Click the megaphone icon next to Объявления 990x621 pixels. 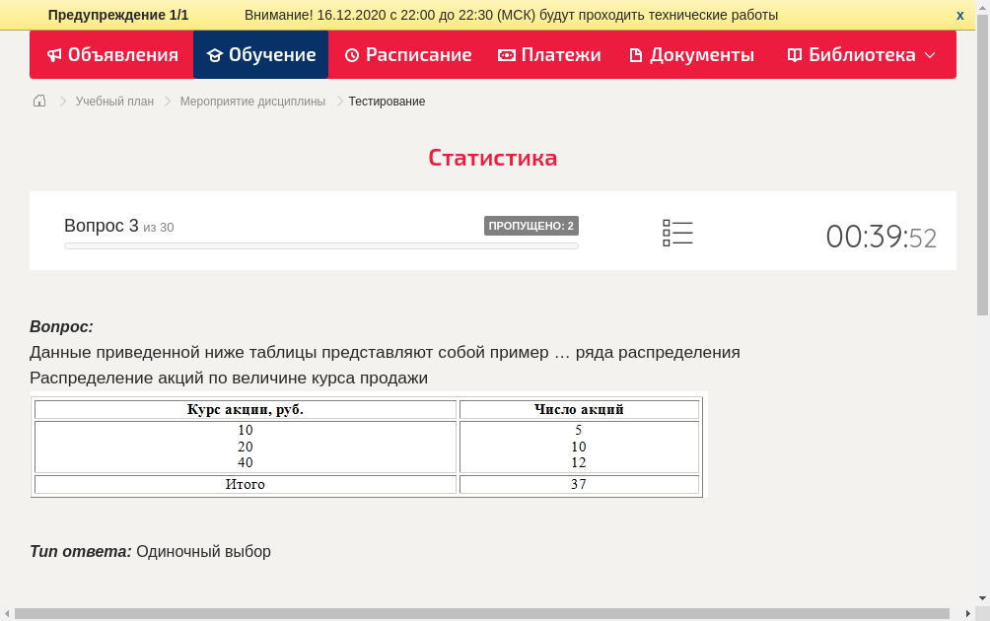56,55
